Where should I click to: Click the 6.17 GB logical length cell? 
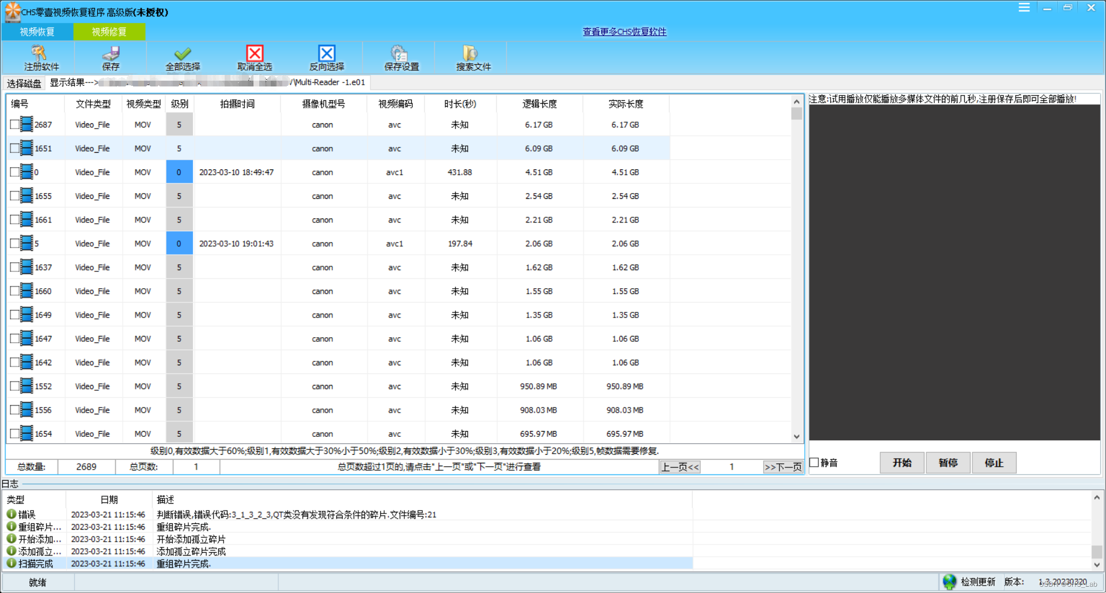click(539, 124)
